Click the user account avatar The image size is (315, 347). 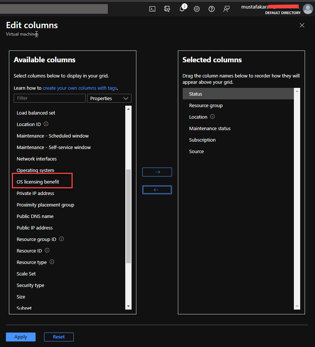click(x=308, y=9)
